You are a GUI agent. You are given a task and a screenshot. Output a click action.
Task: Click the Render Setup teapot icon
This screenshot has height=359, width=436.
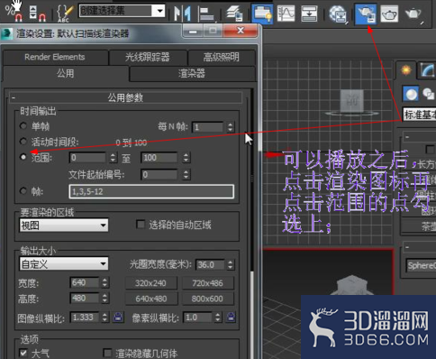(366, 14)
